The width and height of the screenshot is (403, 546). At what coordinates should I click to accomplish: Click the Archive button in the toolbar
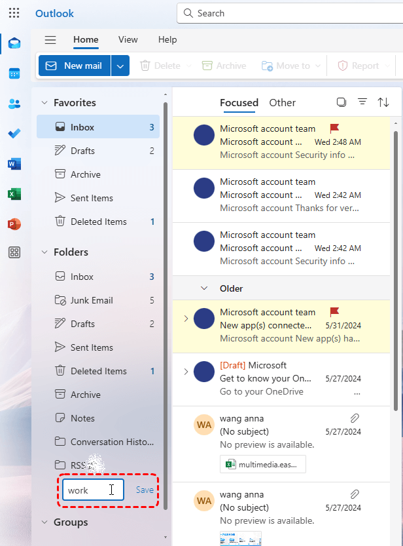pos(224,66)
